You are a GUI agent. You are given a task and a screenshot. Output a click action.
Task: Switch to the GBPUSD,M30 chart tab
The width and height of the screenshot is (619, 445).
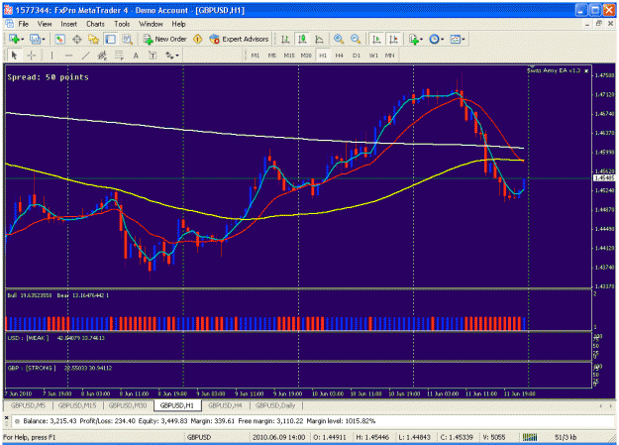pos(128,405)
